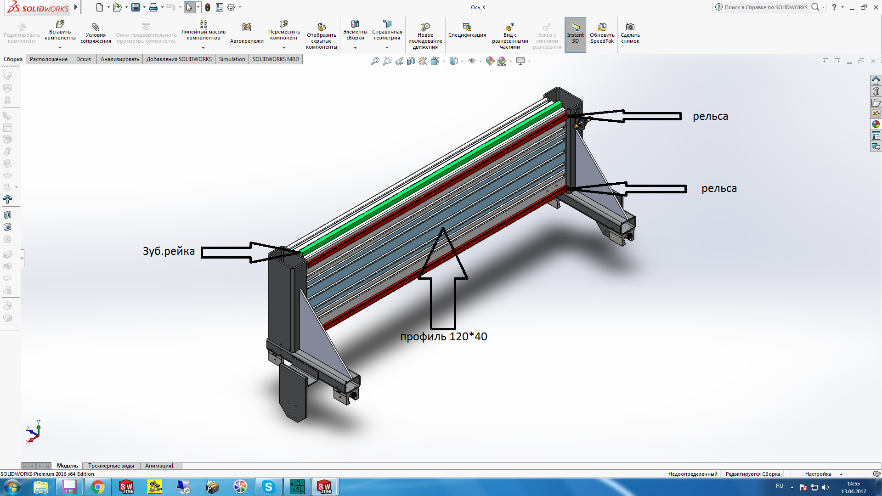Toggle the Instant 3D button

pos(575,34)
